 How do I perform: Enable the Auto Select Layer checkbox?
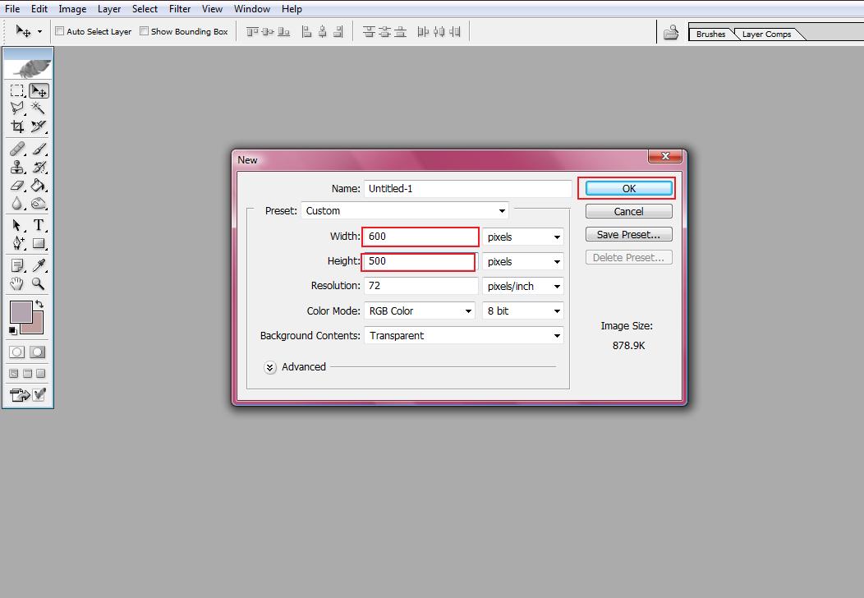click(x=60, y=31)
